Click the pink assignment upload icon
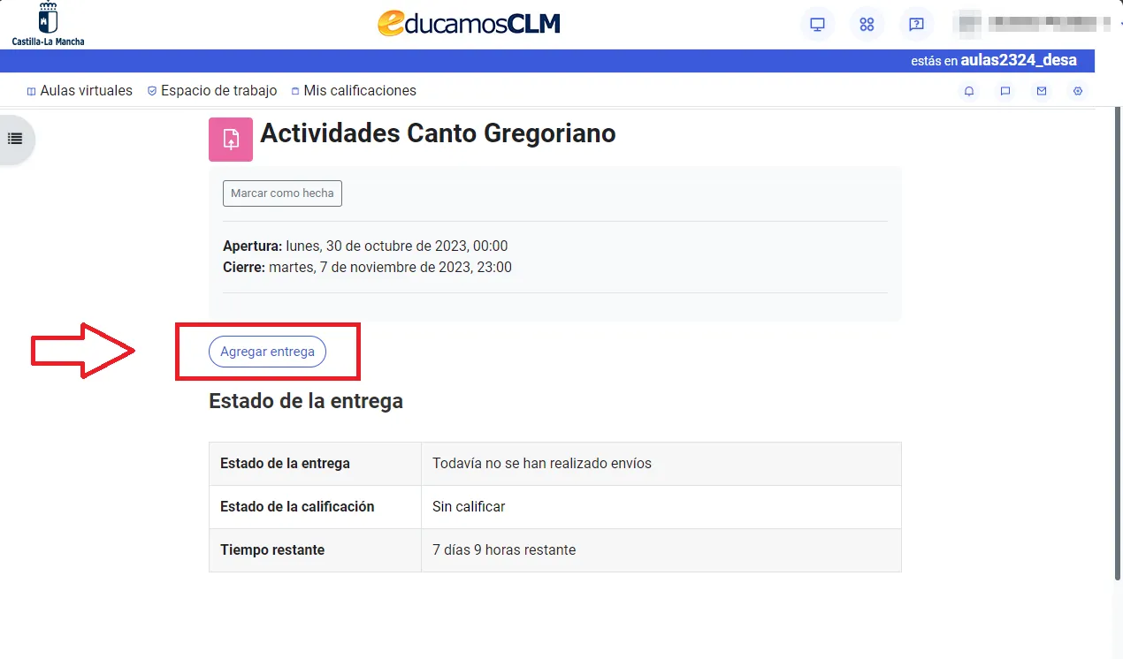 click(x=231, y=140)
